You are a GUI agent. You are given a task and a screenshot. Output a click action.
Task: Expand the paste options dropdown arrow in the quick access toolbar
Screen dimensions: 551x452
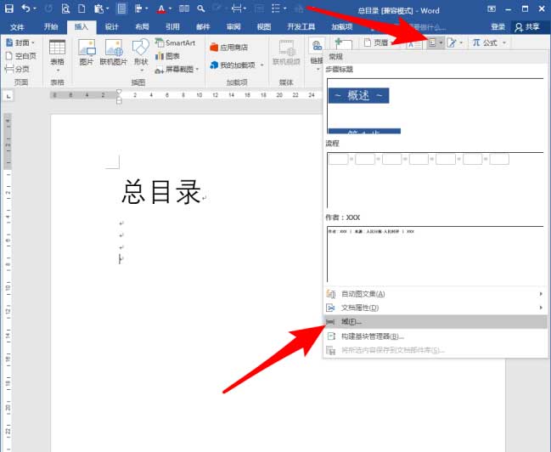107,8
